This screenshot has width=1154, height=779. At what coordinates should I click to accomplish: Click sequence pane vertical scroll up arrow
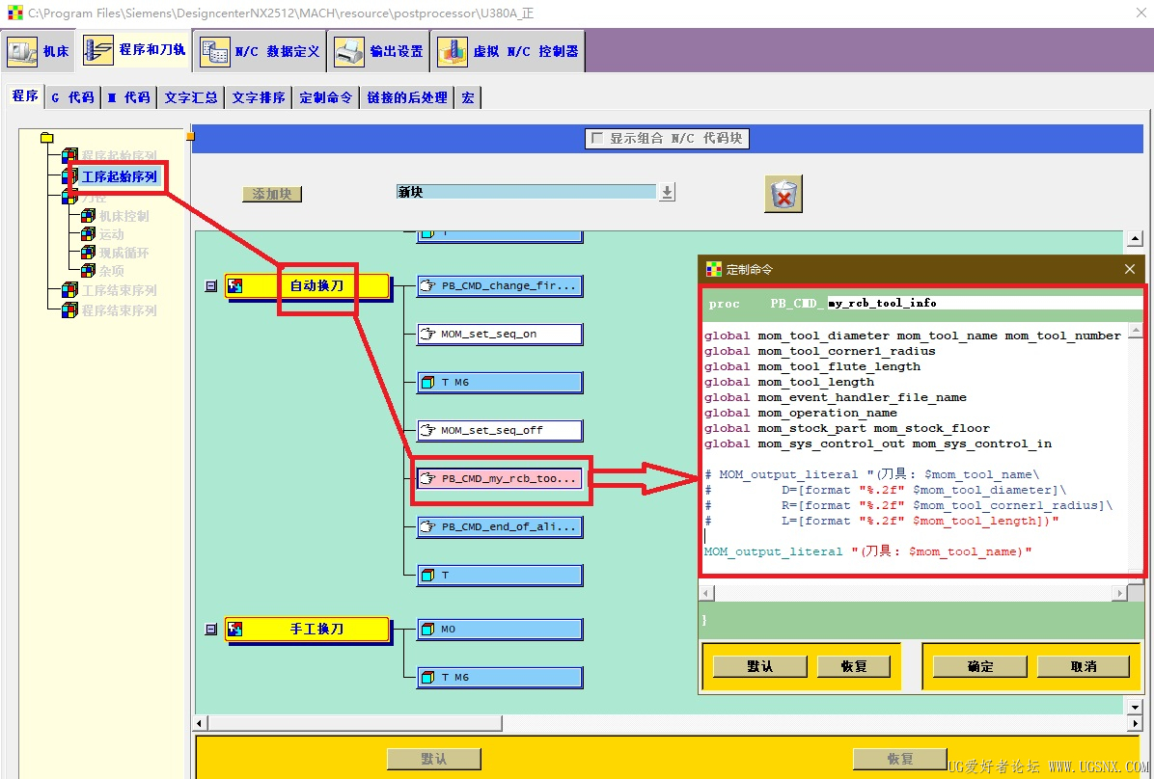click(1134, 239)
